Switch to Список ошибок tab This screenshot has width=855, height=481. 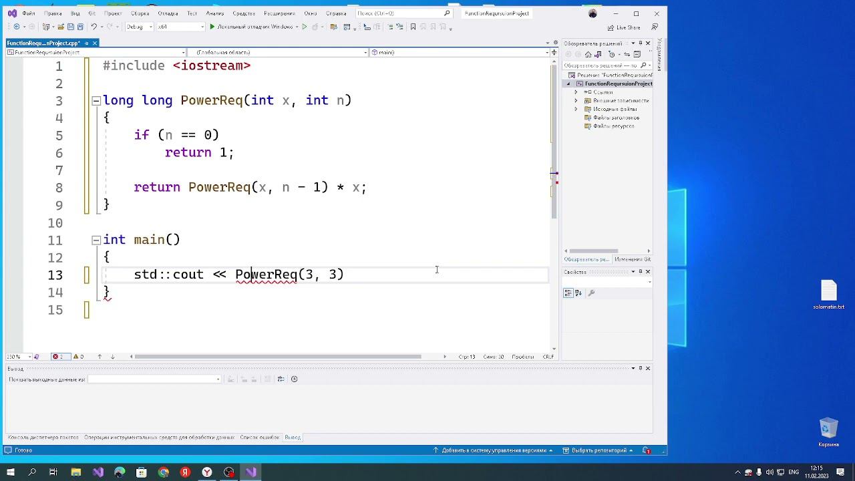[x=260, y=438]
